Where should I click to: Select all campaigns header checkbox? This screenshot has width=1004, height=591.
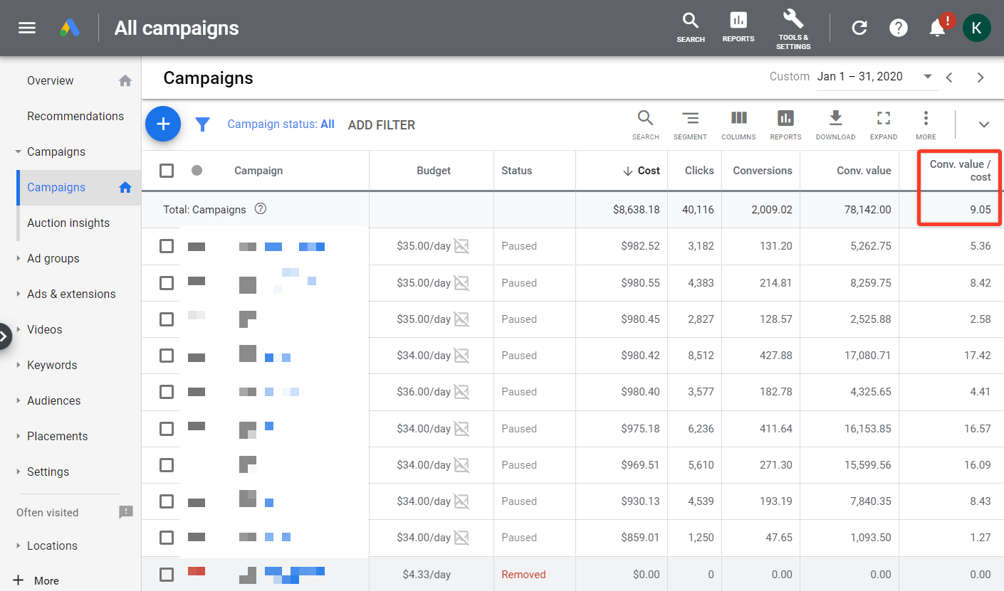167,171
